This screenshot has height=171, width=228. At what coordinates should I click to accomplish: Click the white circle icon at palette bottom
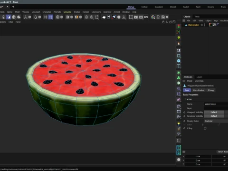click(x=179, y=160)
